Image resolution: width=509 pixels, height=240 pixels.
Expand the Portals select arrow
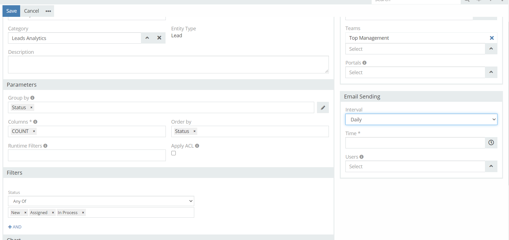tap(491, 72)
